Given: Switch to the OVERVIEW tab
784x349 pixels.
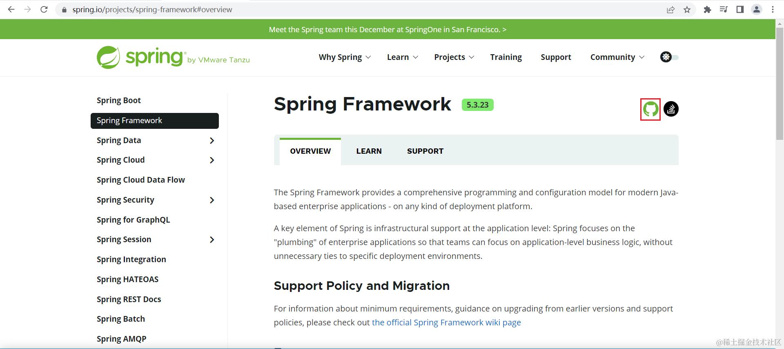Looking at the screenshot, I should 310,151.
